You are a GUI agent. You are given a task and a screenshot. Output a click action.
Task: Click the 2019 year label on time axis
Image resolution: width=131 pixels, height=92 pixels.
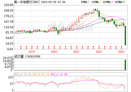tap(31, 52)
